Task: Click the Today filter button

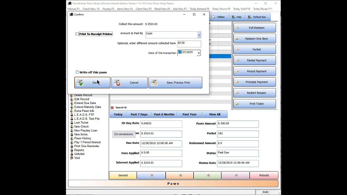Action: [118, 114]
